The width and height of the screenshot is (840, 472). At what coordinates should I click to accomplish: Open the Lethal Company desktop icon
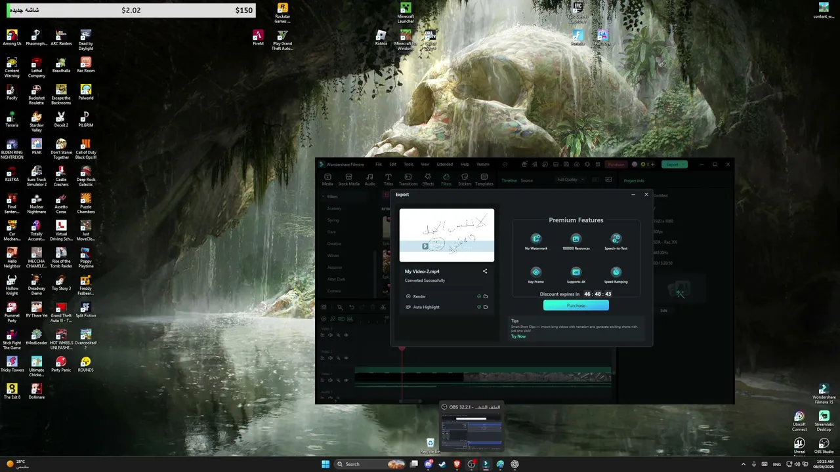point(37,68)
